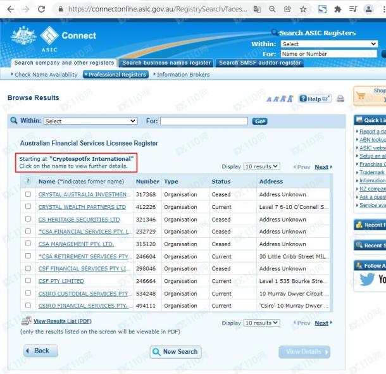The width and height of the screenshot is (386, 374).
Task: Tick checkbox for CSIRO CUSTODIAL SERVICES PTY row
Action: (x=28, y=293)
